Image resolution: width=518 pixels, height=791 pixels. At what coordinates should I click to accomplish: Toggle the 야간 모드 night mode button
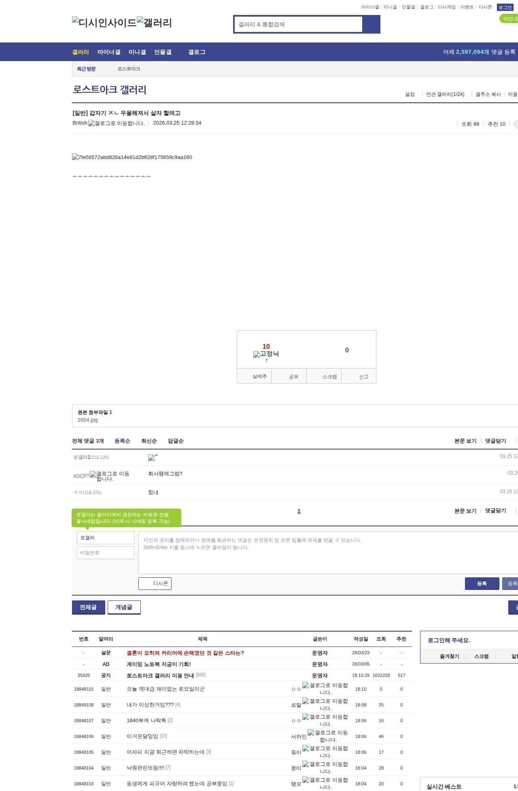tap(509, 19)
